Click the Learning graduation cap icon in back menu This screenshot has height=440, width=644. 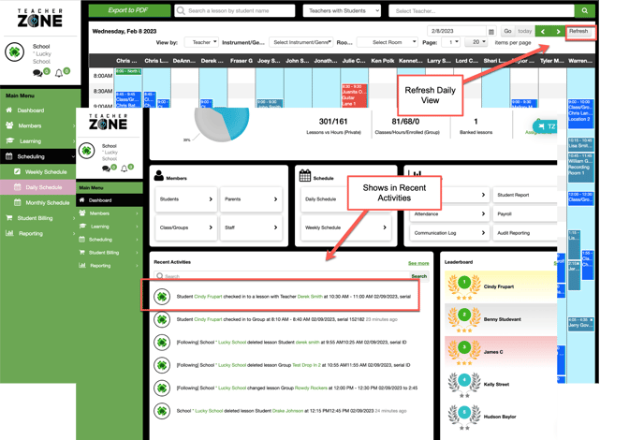[10, 141]
